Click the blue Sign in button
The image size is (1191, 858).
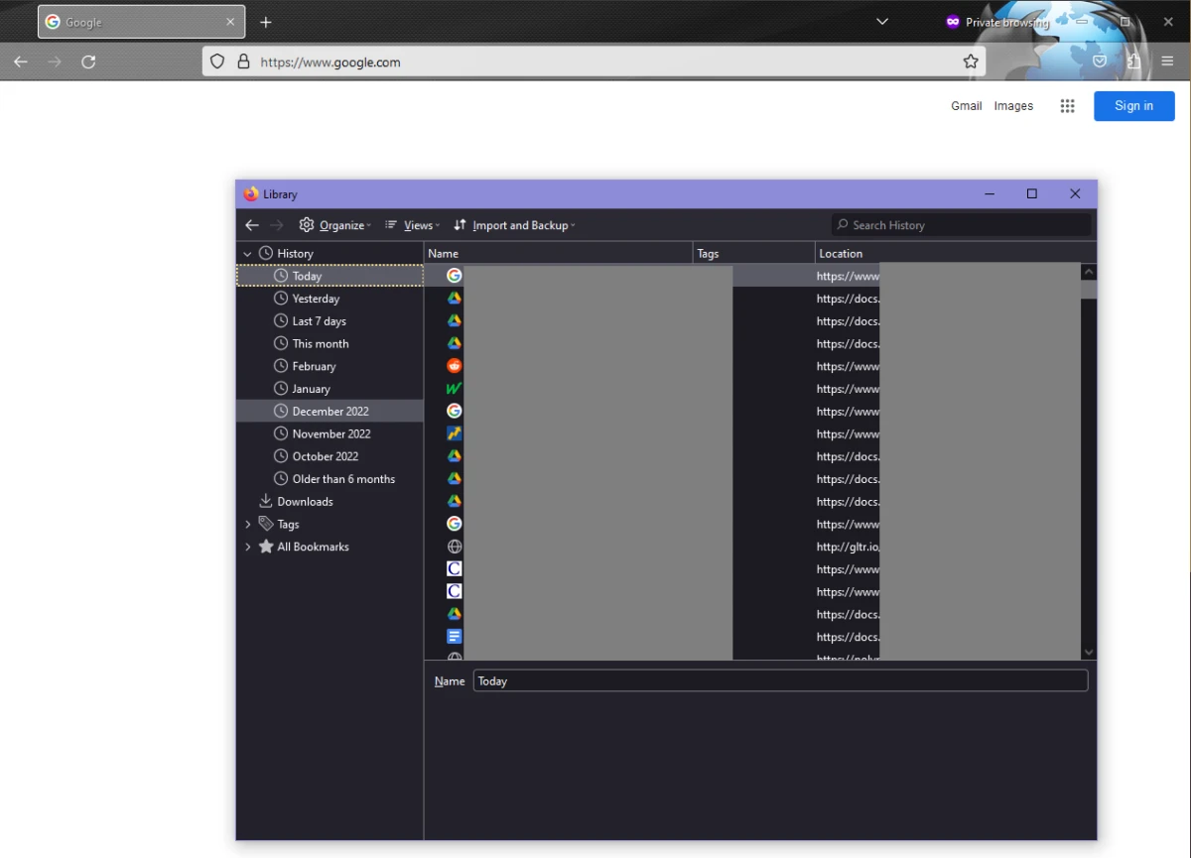click(1133, 106)
